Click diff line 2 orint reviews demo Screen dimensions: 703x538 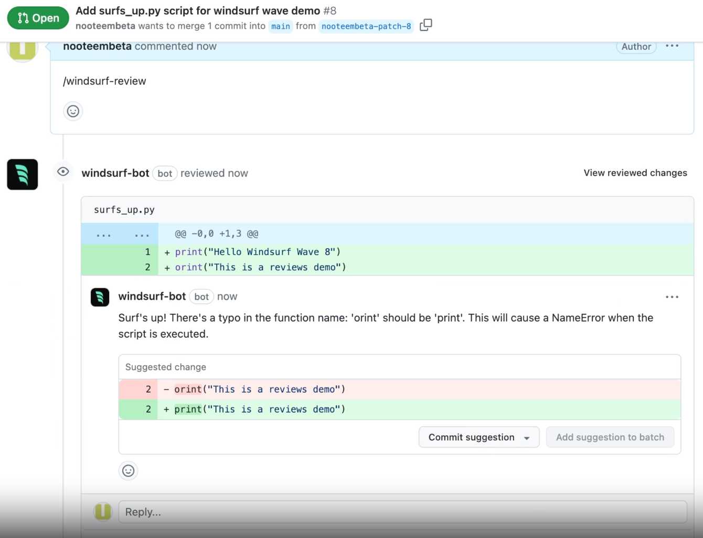click(x=388, y=267)
